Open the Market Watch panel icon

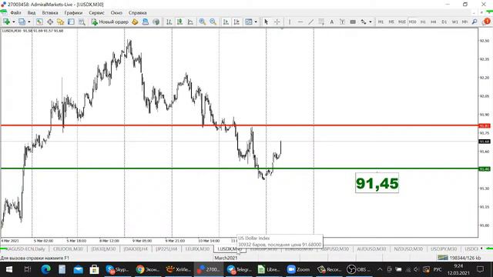(39, 22)
